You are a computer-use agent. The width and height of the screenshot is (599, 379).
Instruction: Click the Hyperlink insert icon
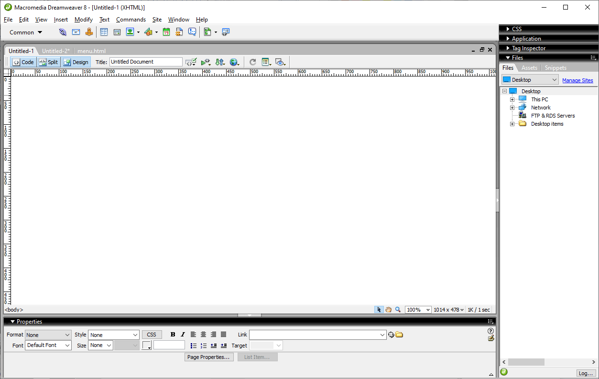click(63, 32)
